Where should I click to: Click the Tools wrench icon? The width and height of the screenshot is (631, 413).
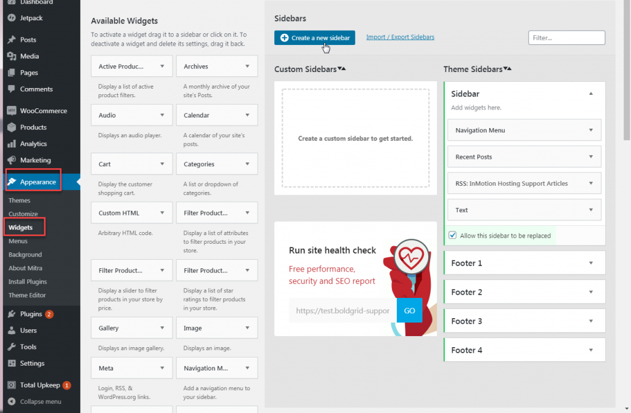[12, 347]
